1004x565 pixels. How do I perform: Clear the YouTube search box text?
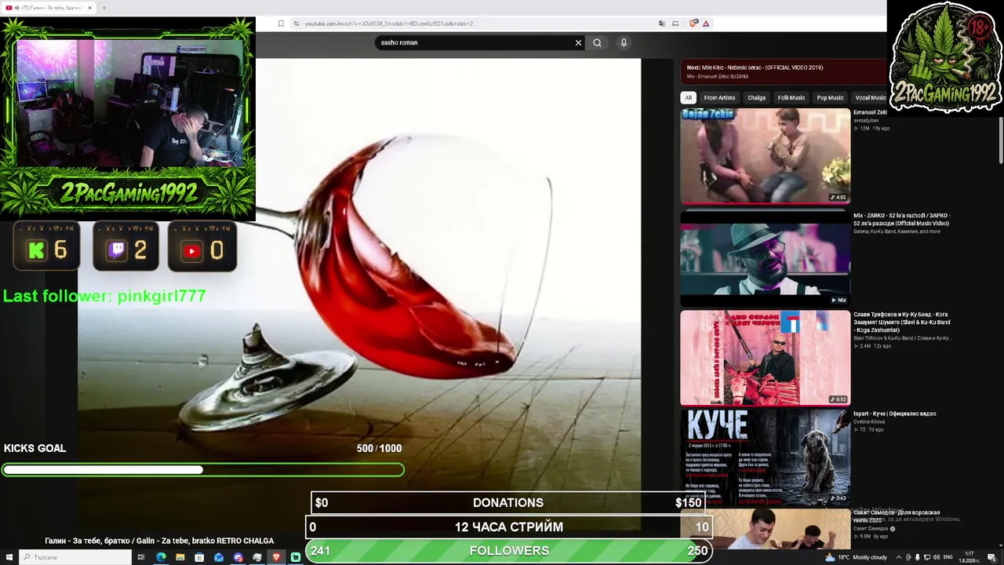578,42
